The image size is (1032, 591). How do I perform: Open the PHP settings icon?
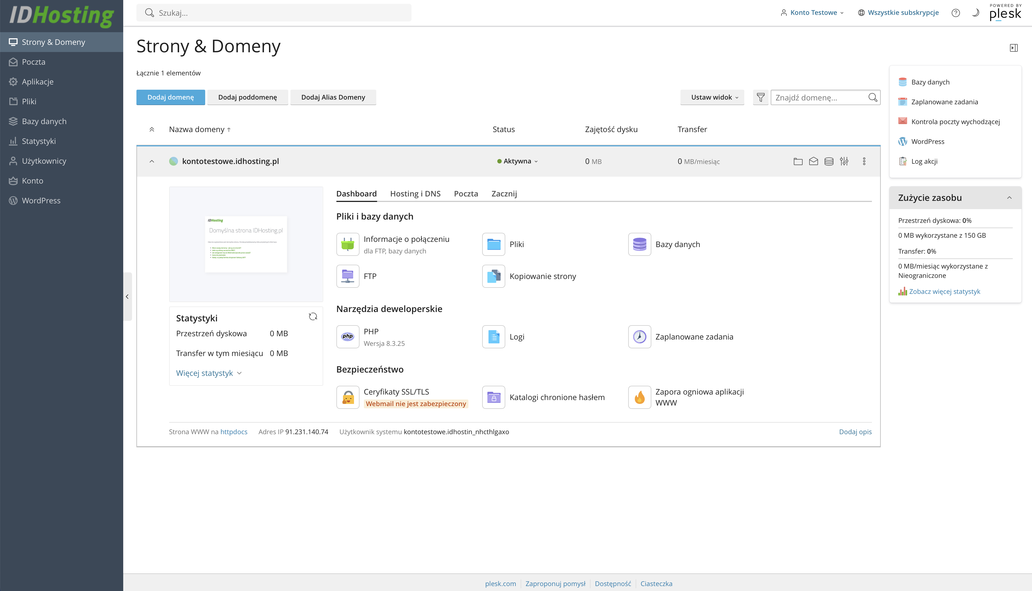pos(348,336)
